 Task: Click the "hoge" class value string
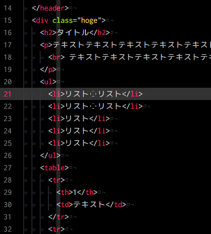coord(89,20)
